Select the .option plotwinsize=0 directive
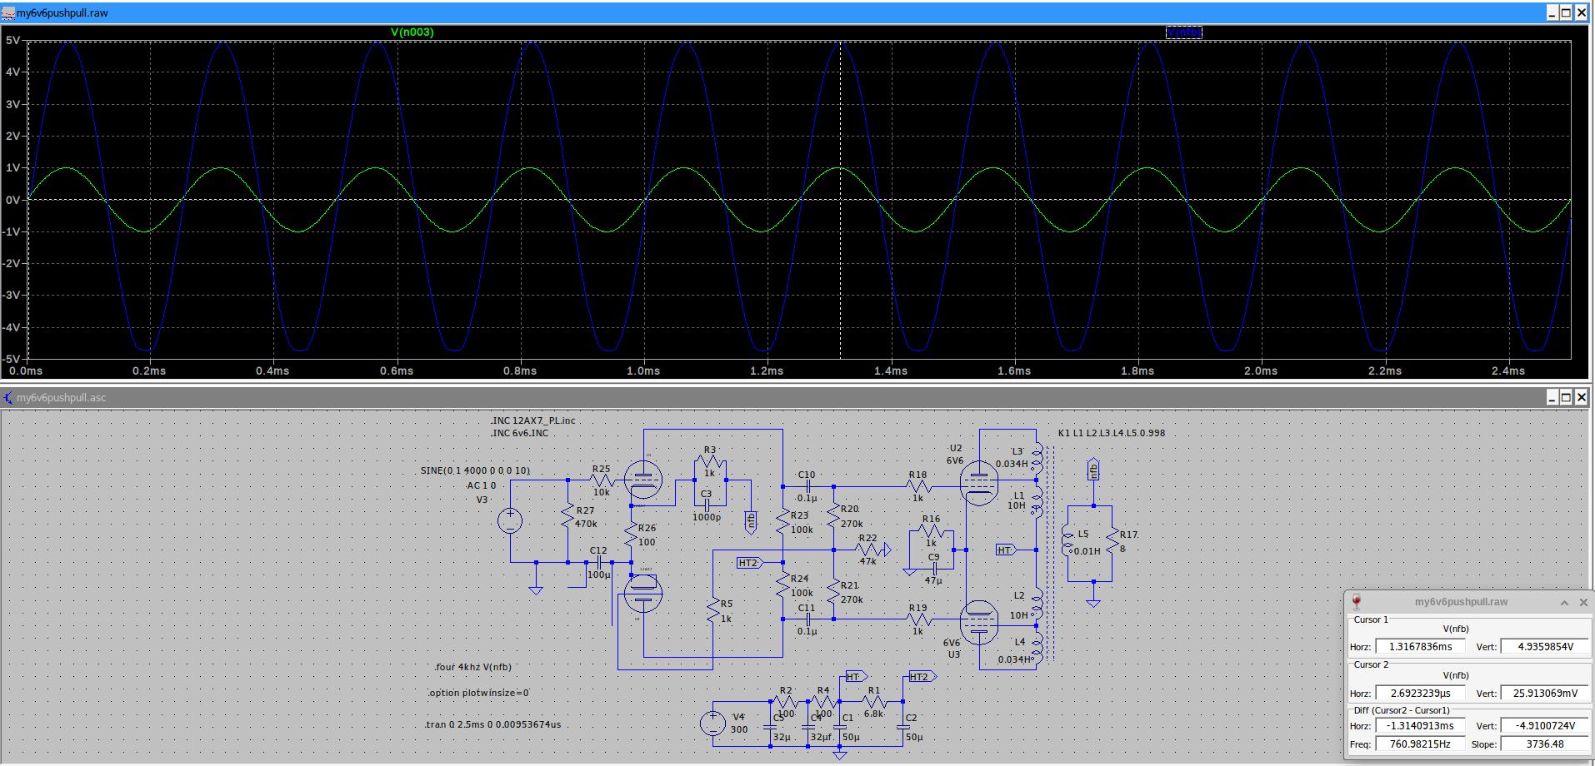Viewport: 1595px width, 766px height. (x=479, y=693)
